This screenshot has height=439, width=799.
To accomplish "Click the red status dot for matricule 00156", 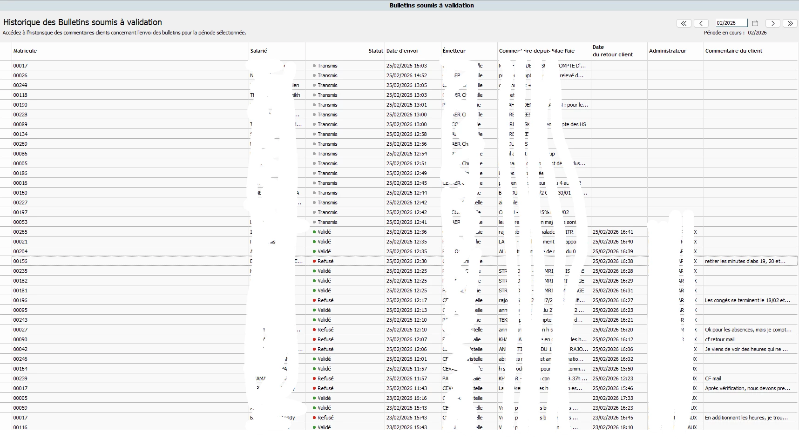I will [x=314, y=261].
